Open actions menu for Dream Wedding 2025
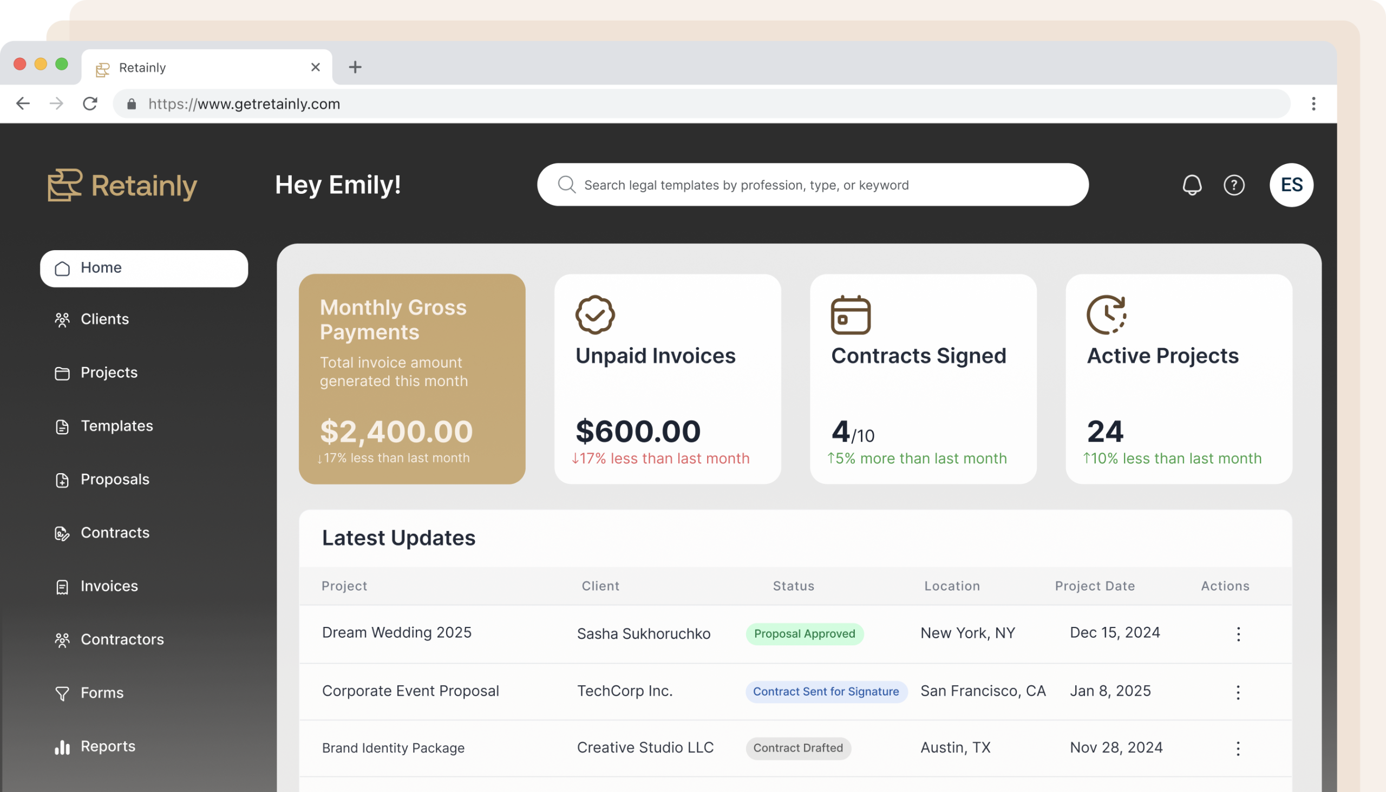 (1238, 634)
